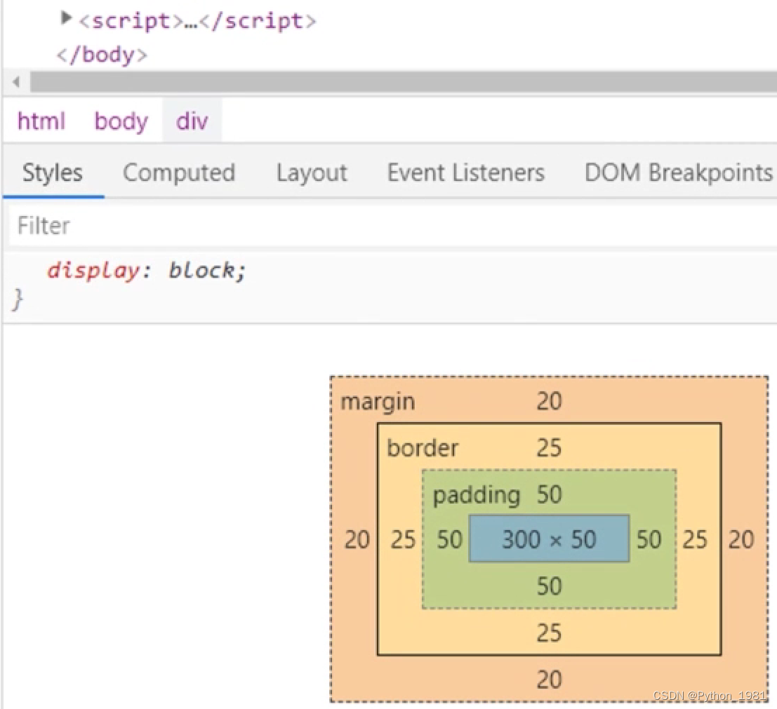777x709 pixels.
Task: Click the horizontal scrollbar track
Action: [x=403, y=81]
